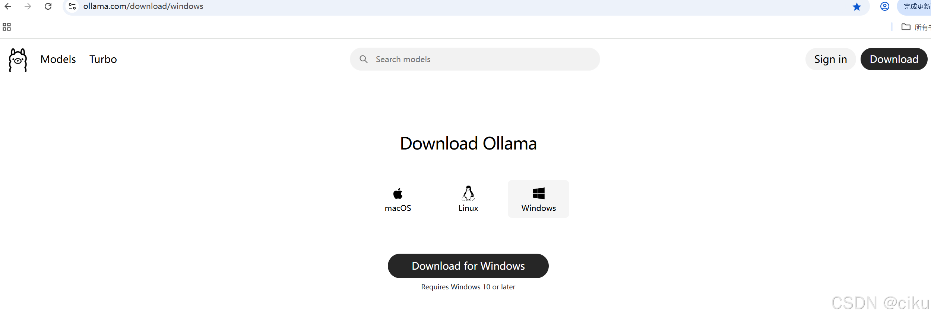The width and height of the screenshot is (931, 318).
Task: Open site information icon in address bar
Action: tap(72, 6)
